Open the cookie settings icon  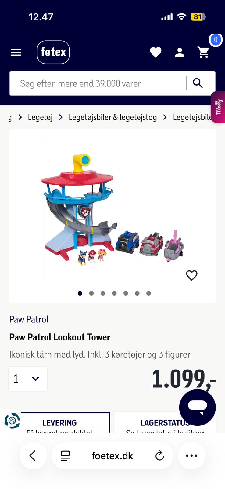click(12, 421)
